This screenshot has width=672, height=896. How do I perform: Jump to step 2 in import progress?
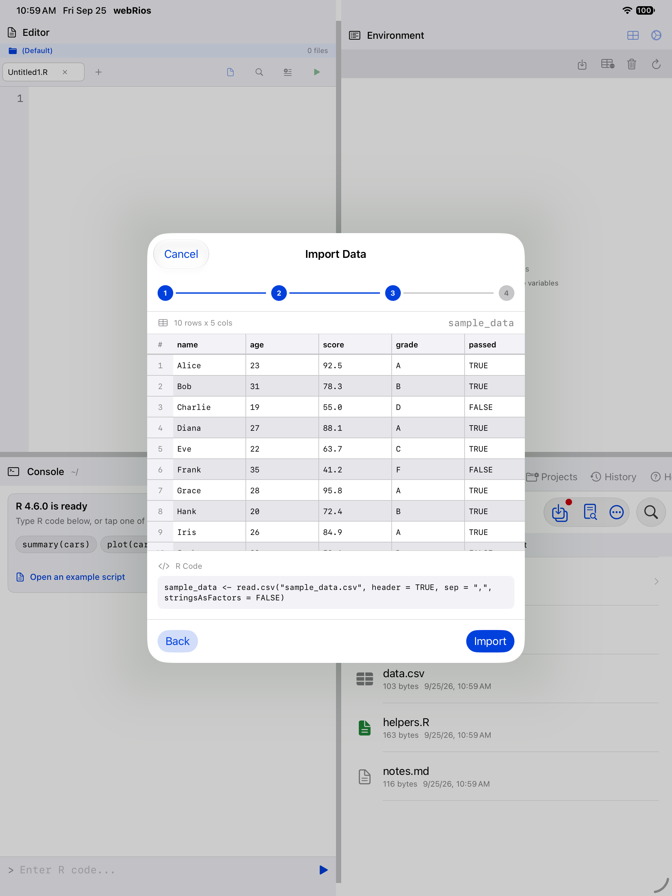(279, 293)
